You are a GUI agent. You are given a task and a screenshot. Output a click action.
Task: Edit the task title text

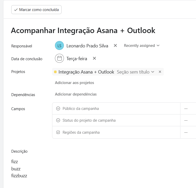pos(83,30)
